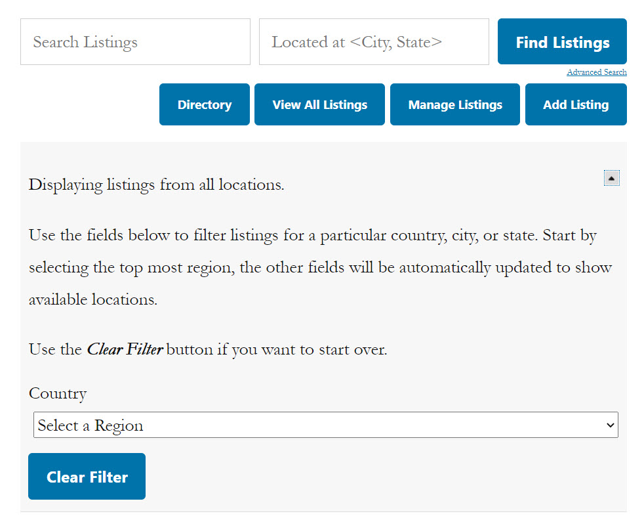Viewport: 644px width, 520px height.
Task: Click the Country field label
Action: click(58, 394)
